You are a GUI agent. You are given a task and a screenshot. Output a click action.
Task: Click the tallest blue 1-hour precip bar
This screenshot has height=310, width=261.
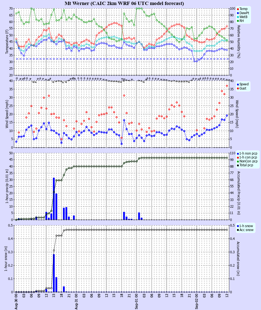point(54,199)
